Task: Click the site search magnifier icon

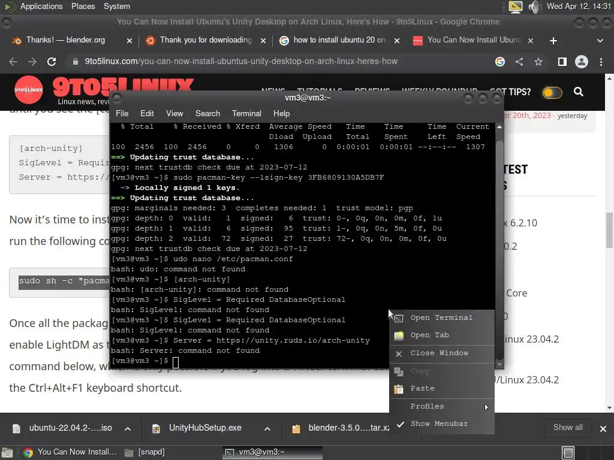Action: 579,92
